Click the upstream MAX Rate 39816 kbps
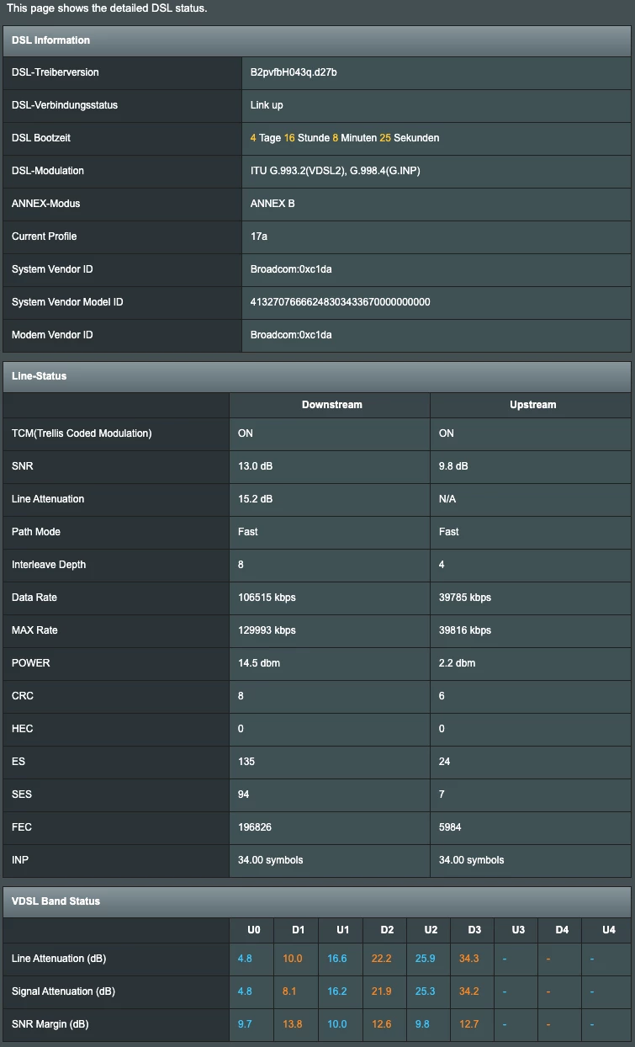This screenshot has width=635, height=1047. pyautogui.click(x=465, y=630)
